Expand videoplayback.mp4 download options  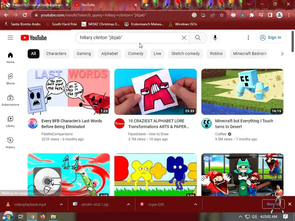pyautogui.click(x=61, y=205)
